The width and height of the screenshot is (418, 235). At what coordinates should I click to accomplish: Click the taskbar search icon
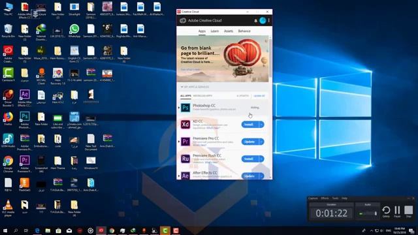pyautogui.click(x=16, y=230)
